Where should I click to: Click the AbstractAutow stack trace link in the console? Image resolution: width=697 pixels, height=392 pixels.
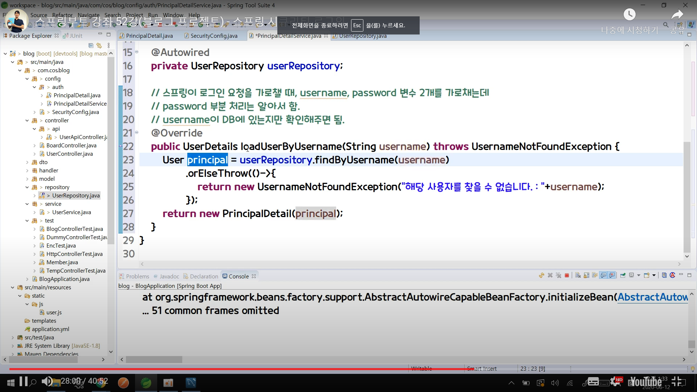point(652,297)
